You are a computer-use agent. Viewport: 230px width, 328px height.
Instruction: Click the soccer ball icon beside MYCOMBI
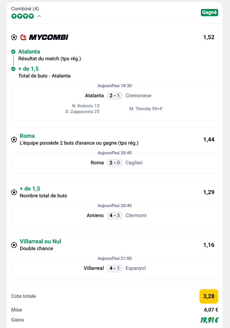(x=14, y=37)
